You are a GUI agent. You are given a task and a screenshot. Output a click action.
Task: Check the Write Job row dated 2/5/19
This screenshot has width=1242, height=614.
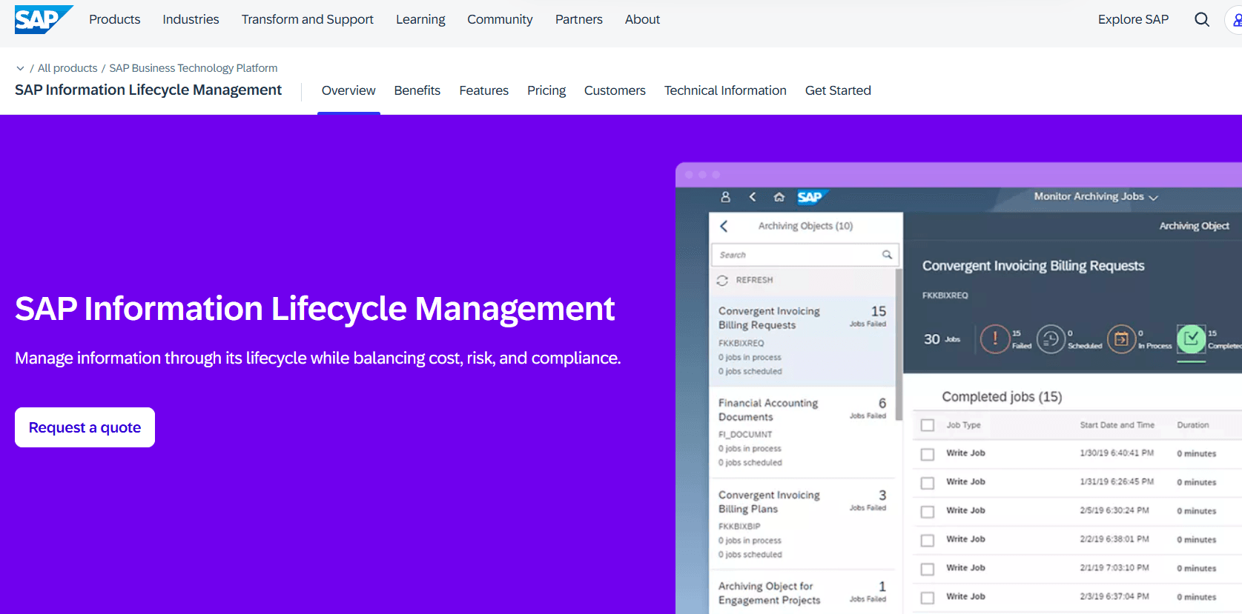coord(928,512)
